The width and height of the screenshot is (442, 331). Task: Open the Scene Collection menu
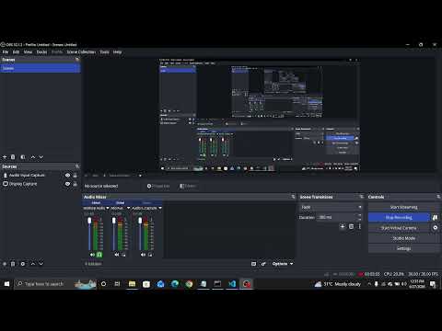point(81,51)
